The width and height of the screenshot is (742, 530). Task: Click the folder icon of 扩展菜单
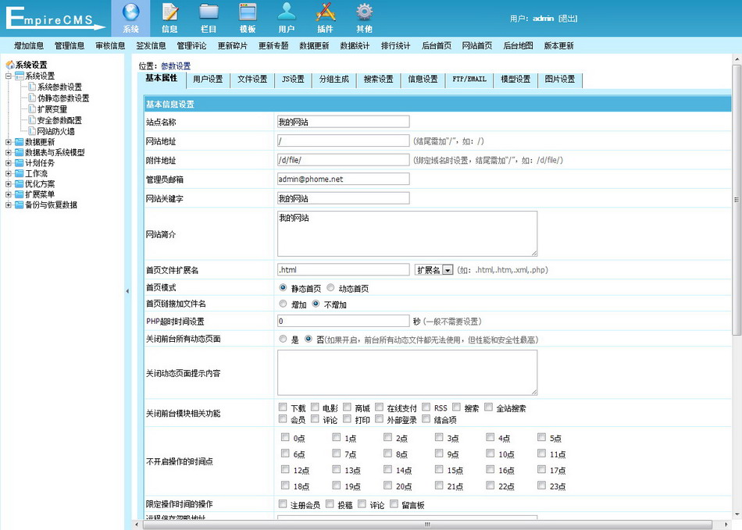coord(19,194)
